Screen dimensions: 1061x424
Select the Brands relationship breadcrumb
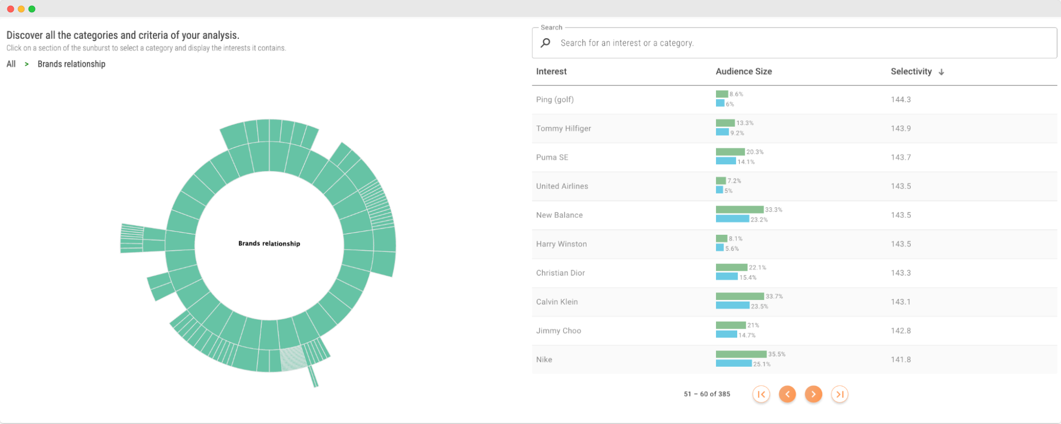[x=72, y=64]
